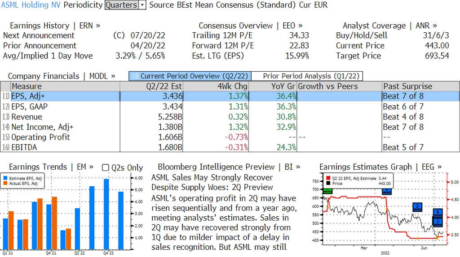460x257 pixels.
Task: Click the Buy/Hold/Sell 31/6/3 value
Action: click(x=436, y=35)
